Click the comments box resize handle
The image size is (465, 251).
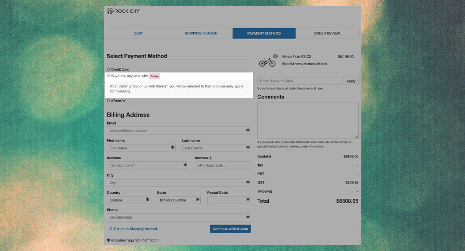pos(356,136)
